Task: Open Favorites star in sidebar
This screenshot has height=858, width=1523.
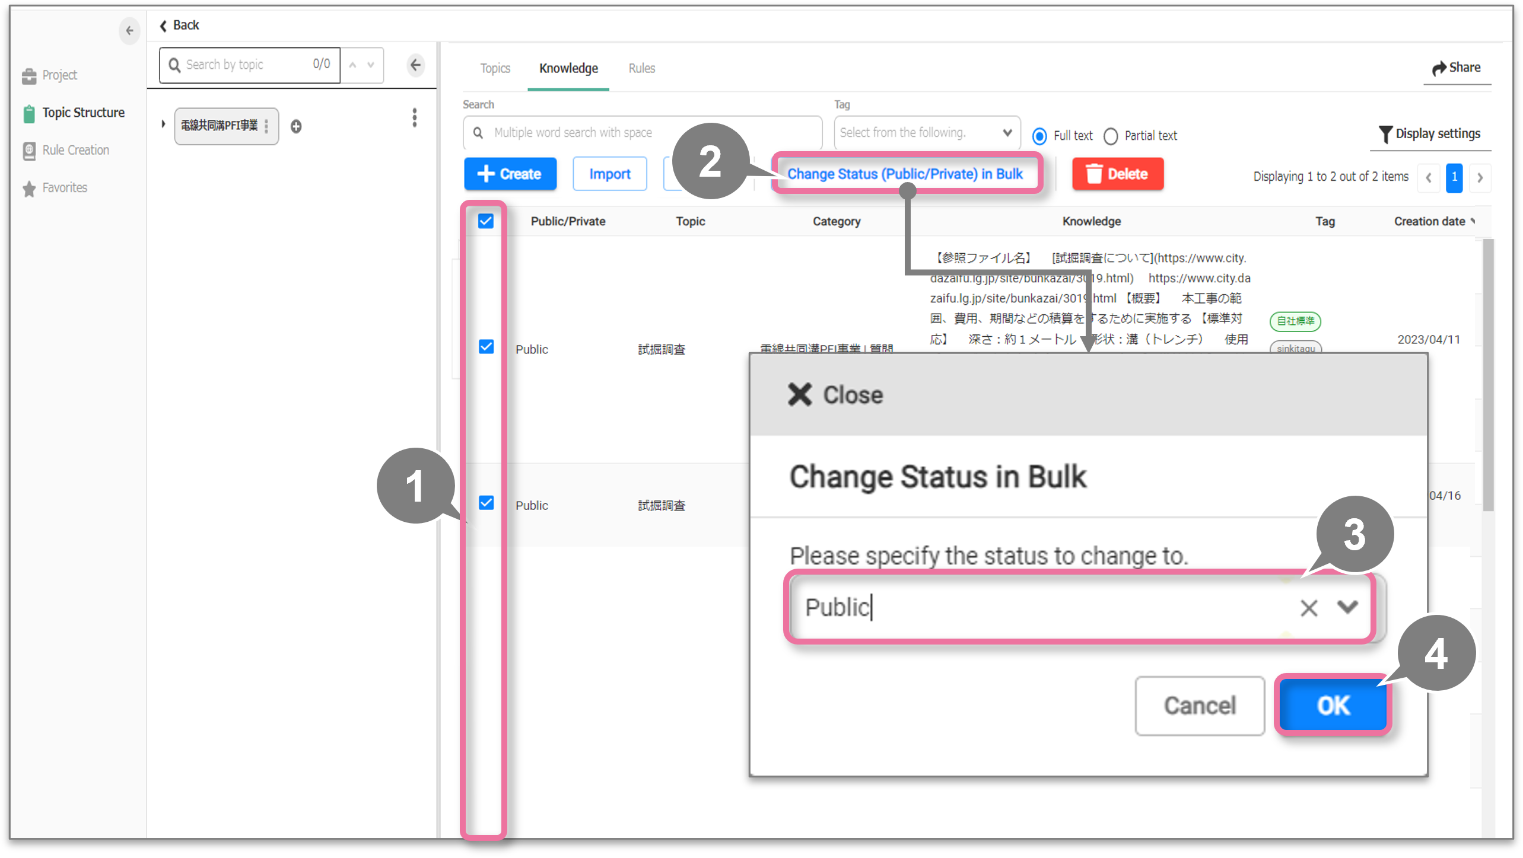Action: pos(28,189)
